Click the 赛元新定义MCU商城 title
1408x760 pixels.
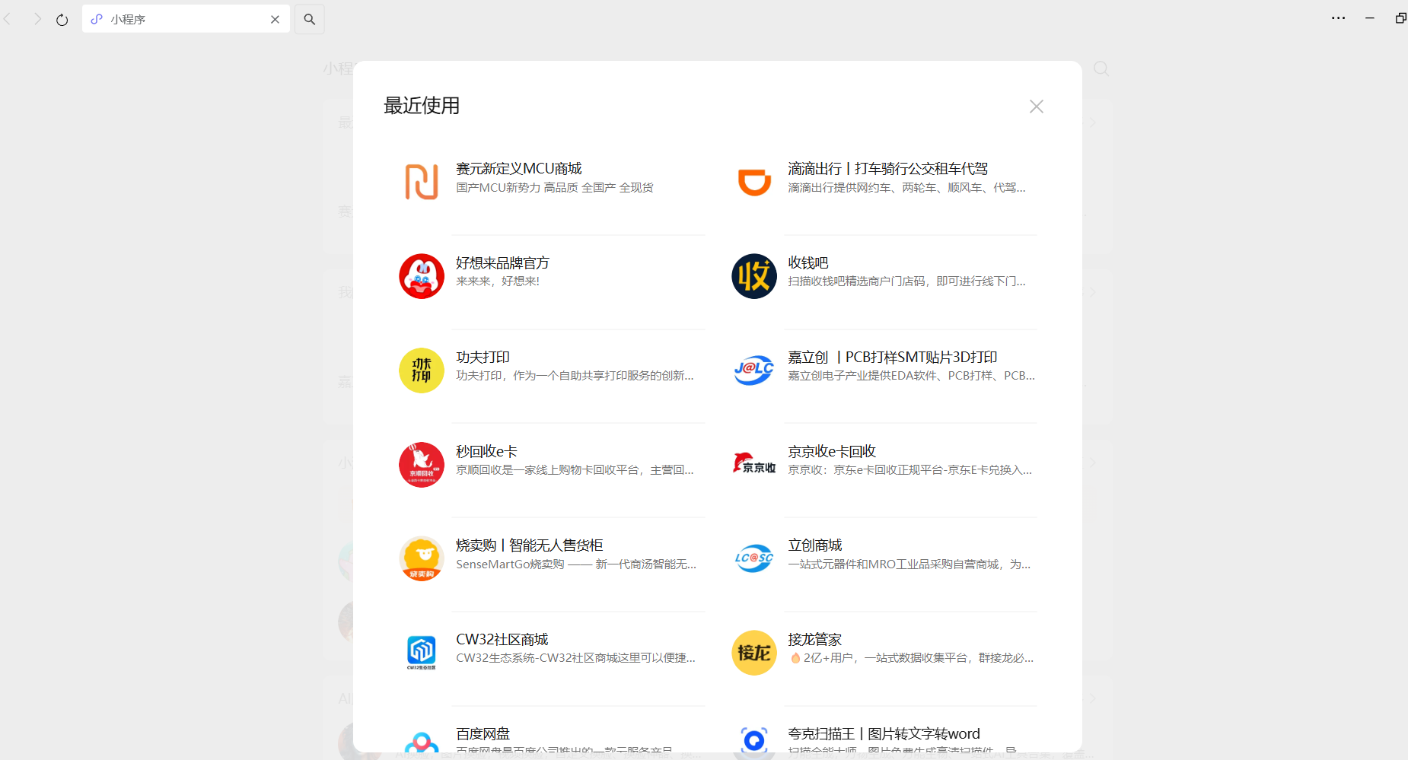(519, 168)
